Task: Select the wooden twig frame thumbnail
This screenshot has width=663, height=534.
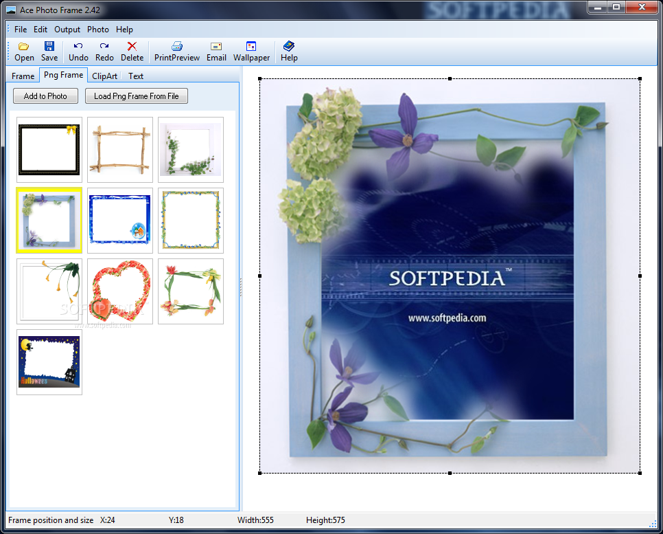Action: pyautogui.click(x=120, y=150)
